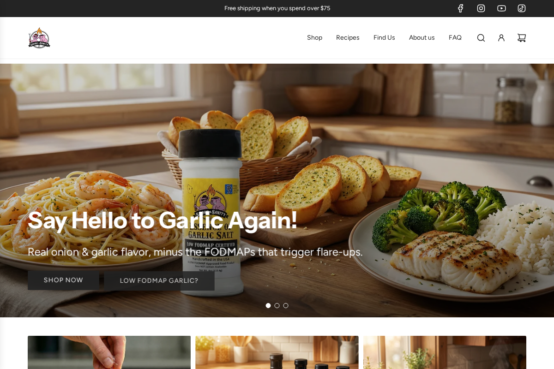Open the Shop menu
554x369 pixels.
coord(314,38)
